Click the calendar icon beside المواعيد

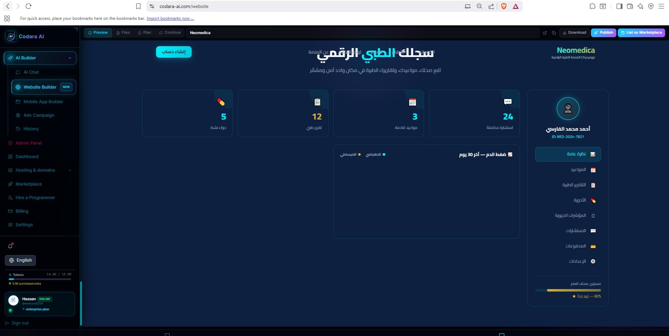(x=593, y=170)
